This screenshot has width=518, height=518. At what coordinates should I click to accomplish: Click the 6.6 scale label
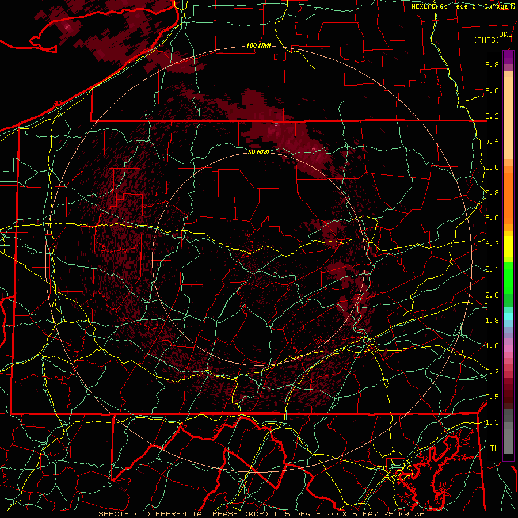[492, 167]
